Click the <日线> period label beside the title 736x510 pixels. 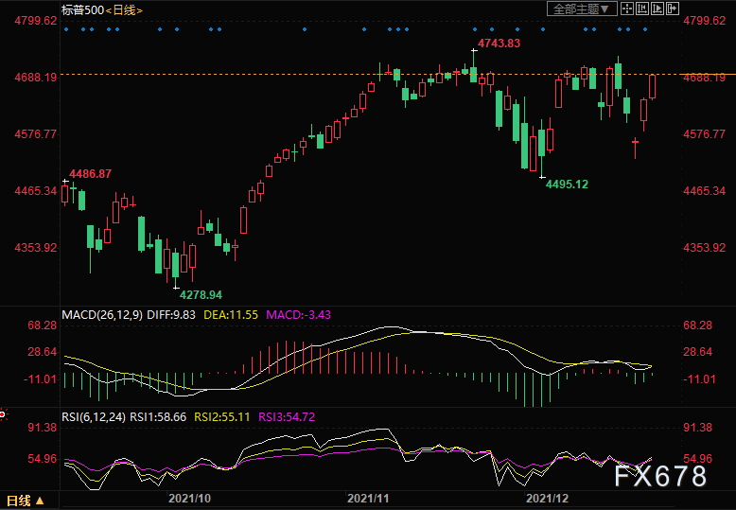pyautogui.click(x=124, y=9)
